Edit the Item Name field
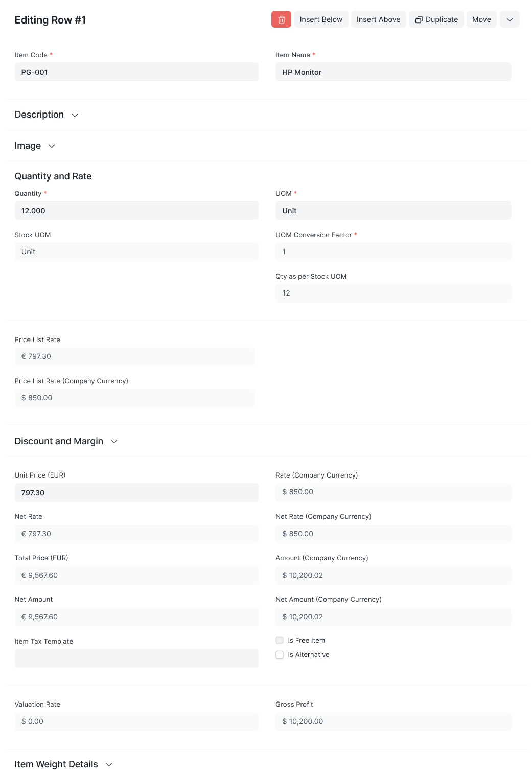Viewport: 532px width, 770px height. tap(394, 72)
